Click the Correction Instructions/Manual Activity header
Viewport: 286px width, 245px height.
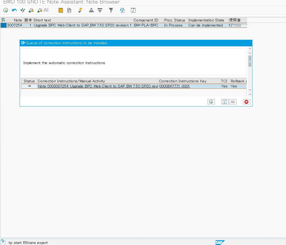pyautogui.click(x=98, y=81)
